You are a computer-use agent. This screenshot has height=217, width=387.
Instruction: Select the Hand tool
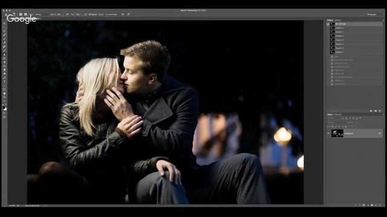(x=4, y=94)
